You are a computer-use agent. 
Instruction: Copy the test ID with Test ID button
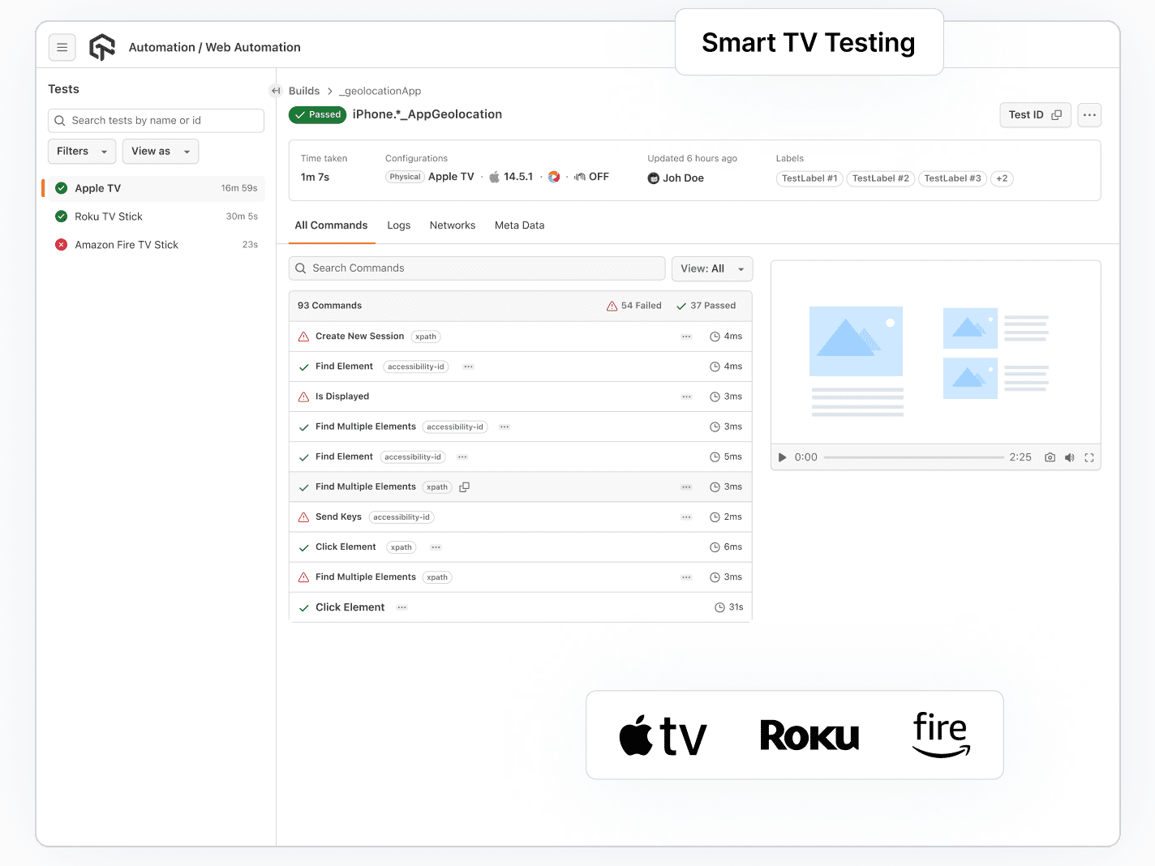(x=1035, y=115)
